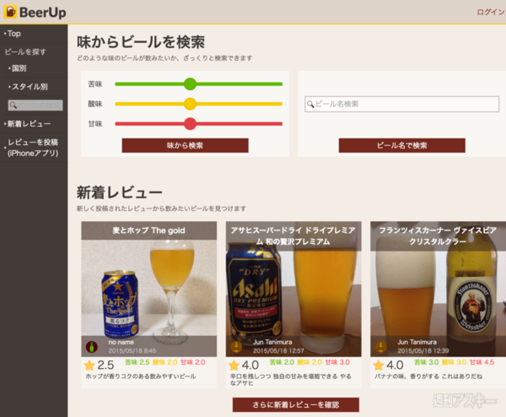Open 国別 in the sidebar
Image resolution: width=506 pixels, height=417 pixels.
coord(19,68)
